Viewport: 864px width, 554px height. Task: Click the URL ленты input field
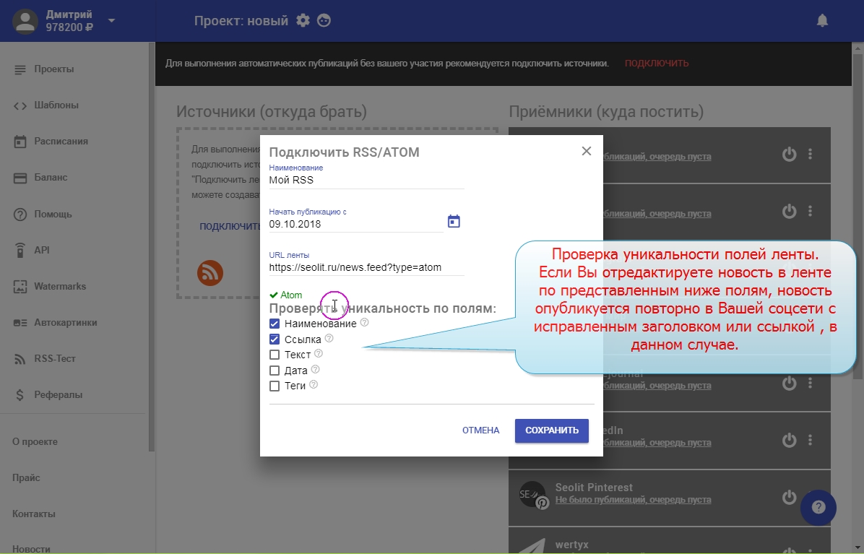[366, 267]
